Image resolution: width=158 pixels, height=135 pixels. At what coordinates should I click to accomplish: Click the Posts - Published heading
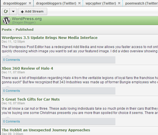[18, 30]
